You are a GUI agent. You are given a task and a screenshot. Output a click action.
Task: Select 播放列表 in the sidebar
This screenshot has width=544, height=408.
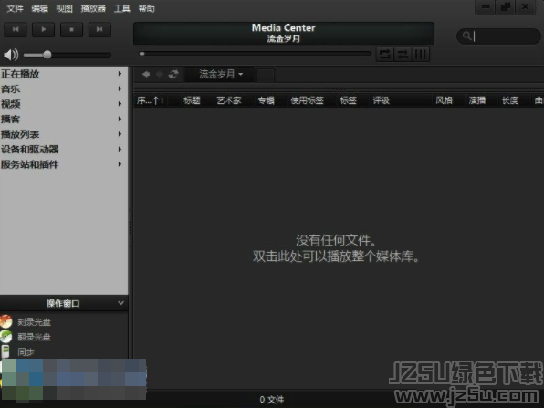(x=20, y=134)
